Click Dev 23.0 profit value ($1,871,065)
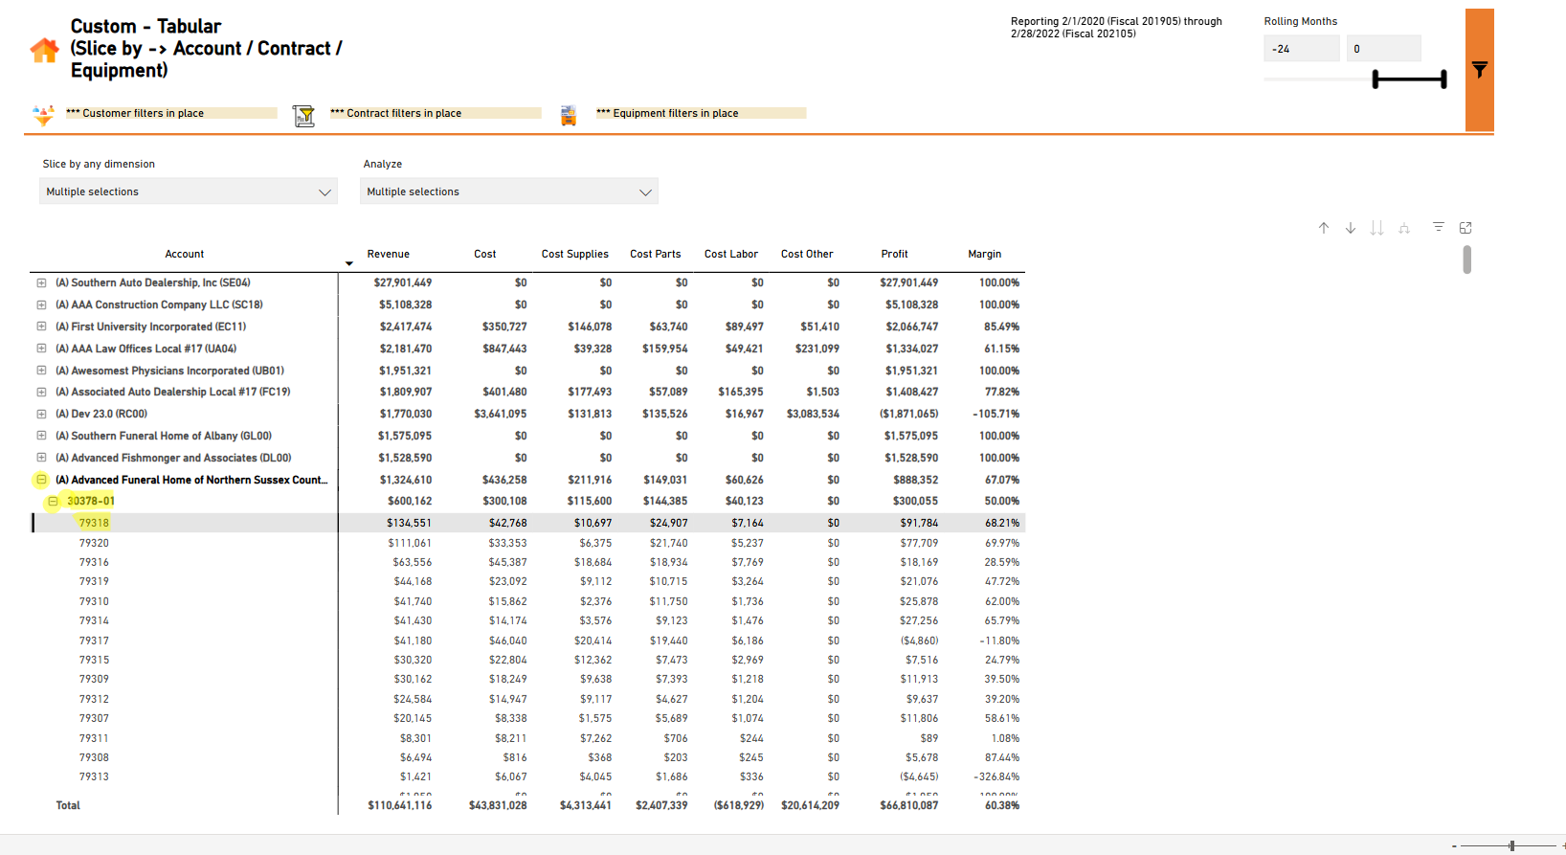 [909, 414]
